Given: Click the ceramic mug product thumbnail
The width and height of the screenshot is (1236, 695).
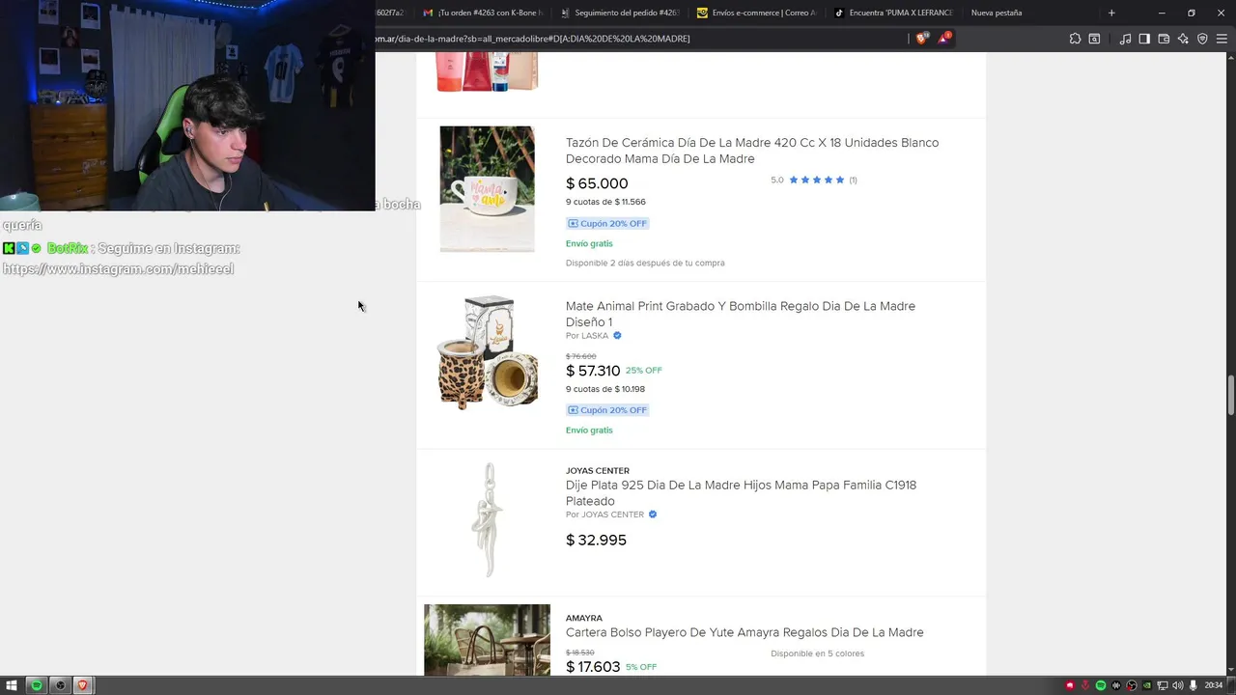Looking at the screenshot, I should point(487,189).
